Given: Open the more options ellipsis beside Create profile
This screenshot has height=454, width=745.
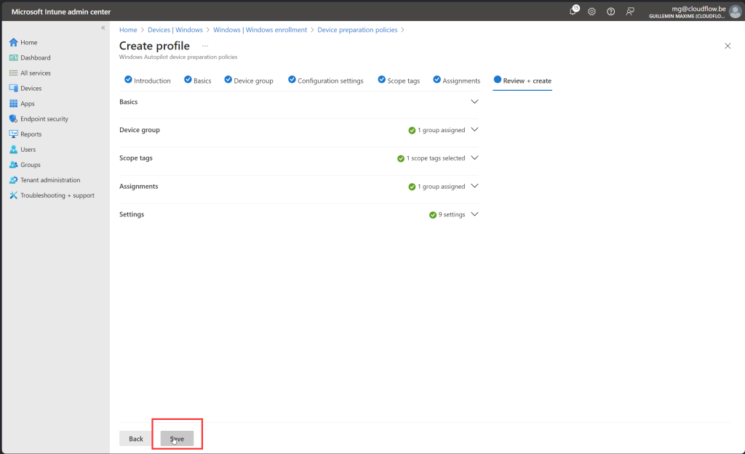Looking at the screenshot, I should pos(205,46).
